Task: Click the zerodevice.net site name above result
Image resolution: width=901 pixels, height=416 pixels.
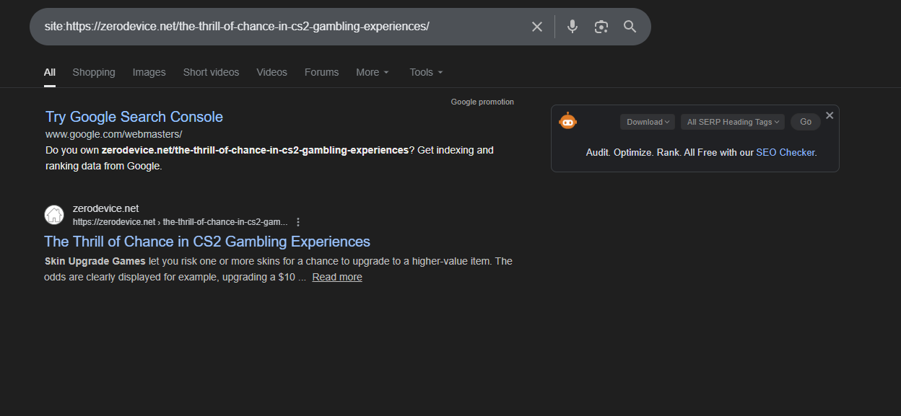Action: coord(105,208)
